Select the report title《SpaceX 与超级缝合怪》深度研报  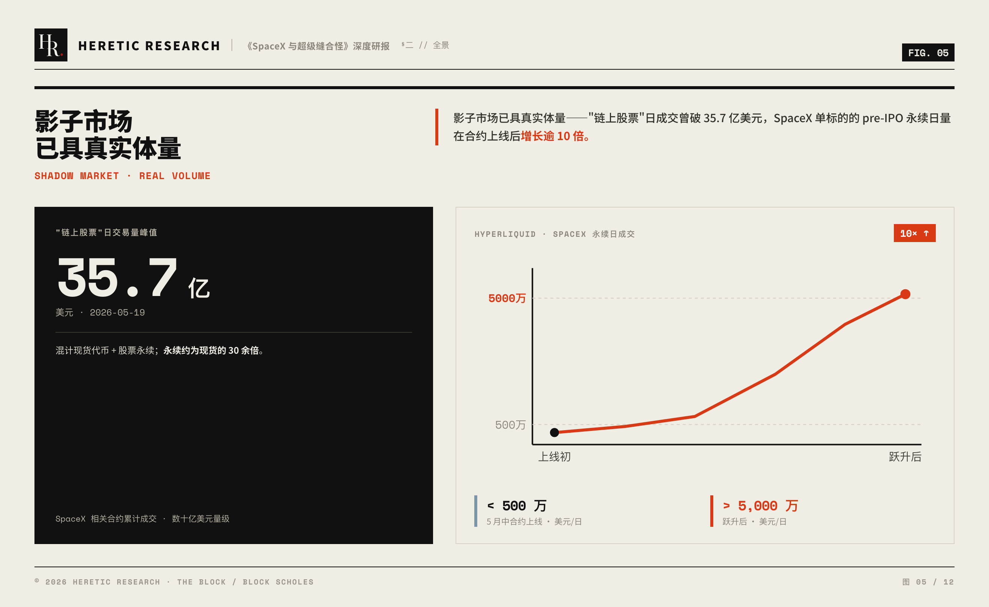(x=318, y=46)
